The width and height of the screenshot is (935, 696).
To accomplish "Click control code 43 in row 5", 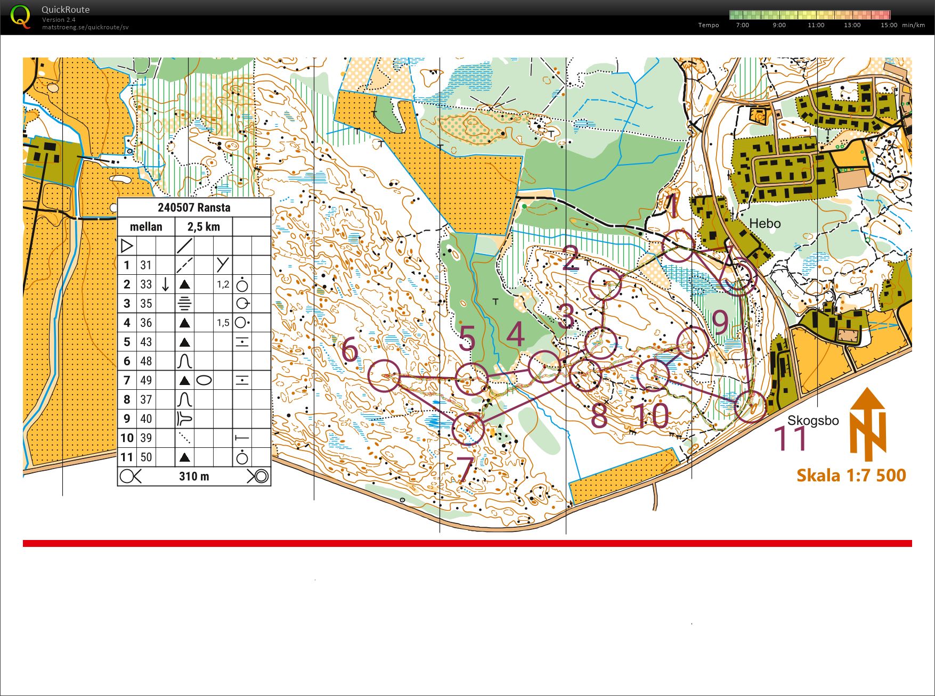I will [146, 342].
